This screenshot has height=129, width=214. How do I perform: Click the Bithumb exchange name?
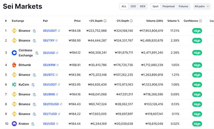click(25, 65)
